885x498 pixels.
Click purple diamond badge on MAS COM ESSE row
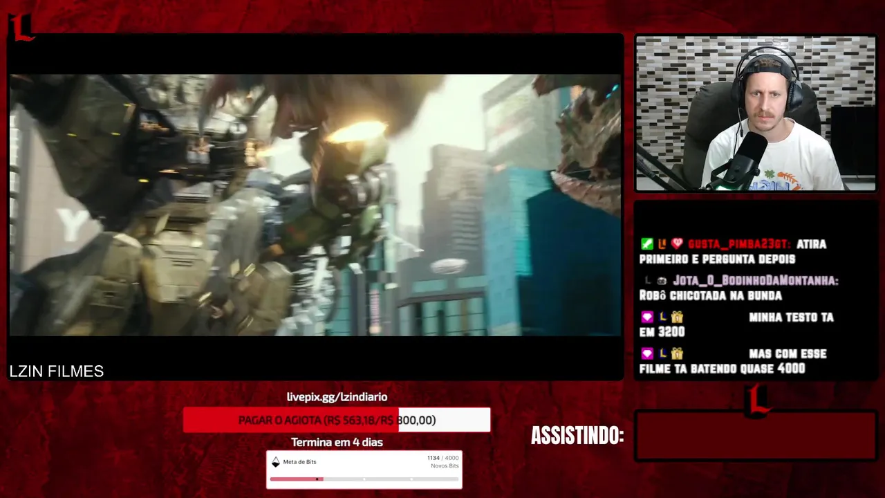647,353
